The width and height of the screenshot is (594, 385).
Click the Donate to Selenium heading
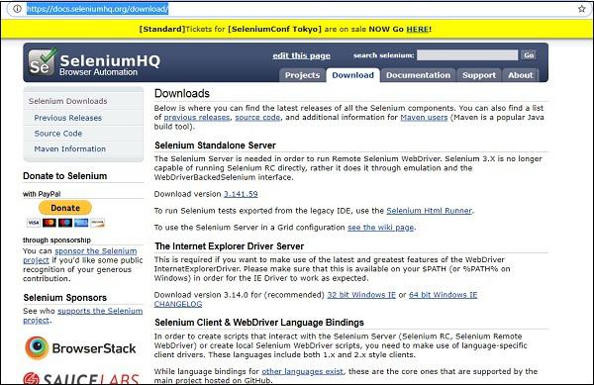click(64, 175)
